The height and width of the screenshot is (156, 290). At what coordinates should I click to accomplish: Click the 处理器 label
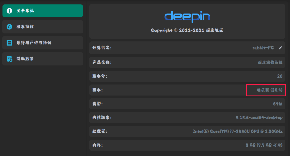click(x=100, y=131)
